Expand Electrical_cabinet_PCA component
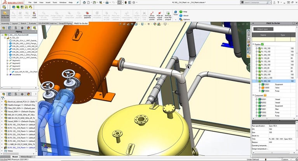298x161 pixels. tap(2, 102)
